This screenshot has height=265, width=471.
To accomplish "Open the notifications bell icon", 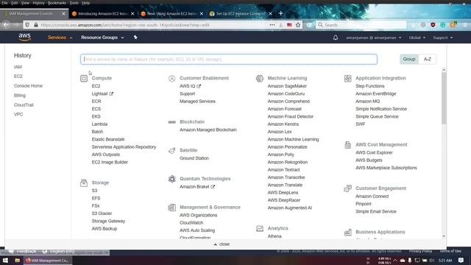I will (336, 38).
